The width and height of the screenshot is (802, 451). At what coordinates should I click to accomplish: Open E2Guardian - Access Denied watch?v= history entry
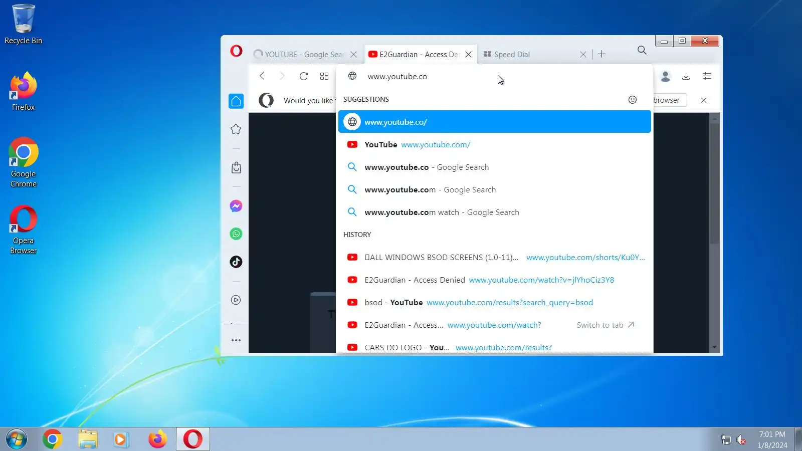click(495, 280)
